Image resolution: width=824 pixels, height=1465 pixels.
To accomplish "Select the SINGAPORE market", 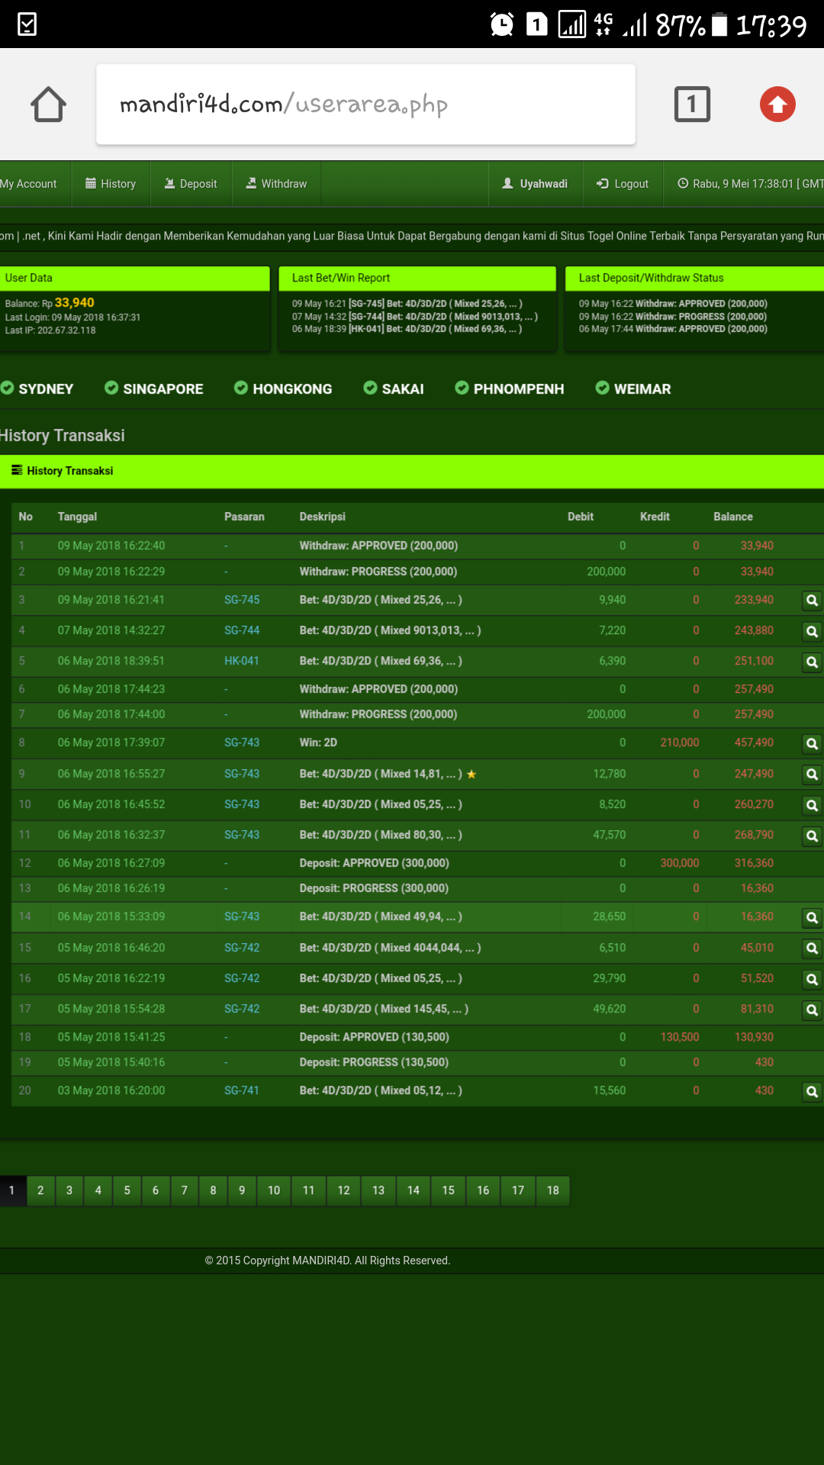I will click(x=154, y=389).
